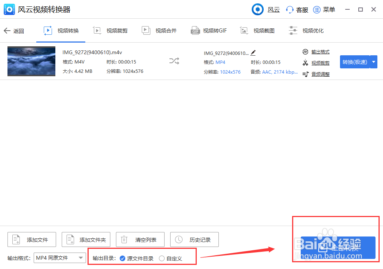Switch to the 视频裁剪 tab
The image size is (383, 269).
[x=110, y=31]
